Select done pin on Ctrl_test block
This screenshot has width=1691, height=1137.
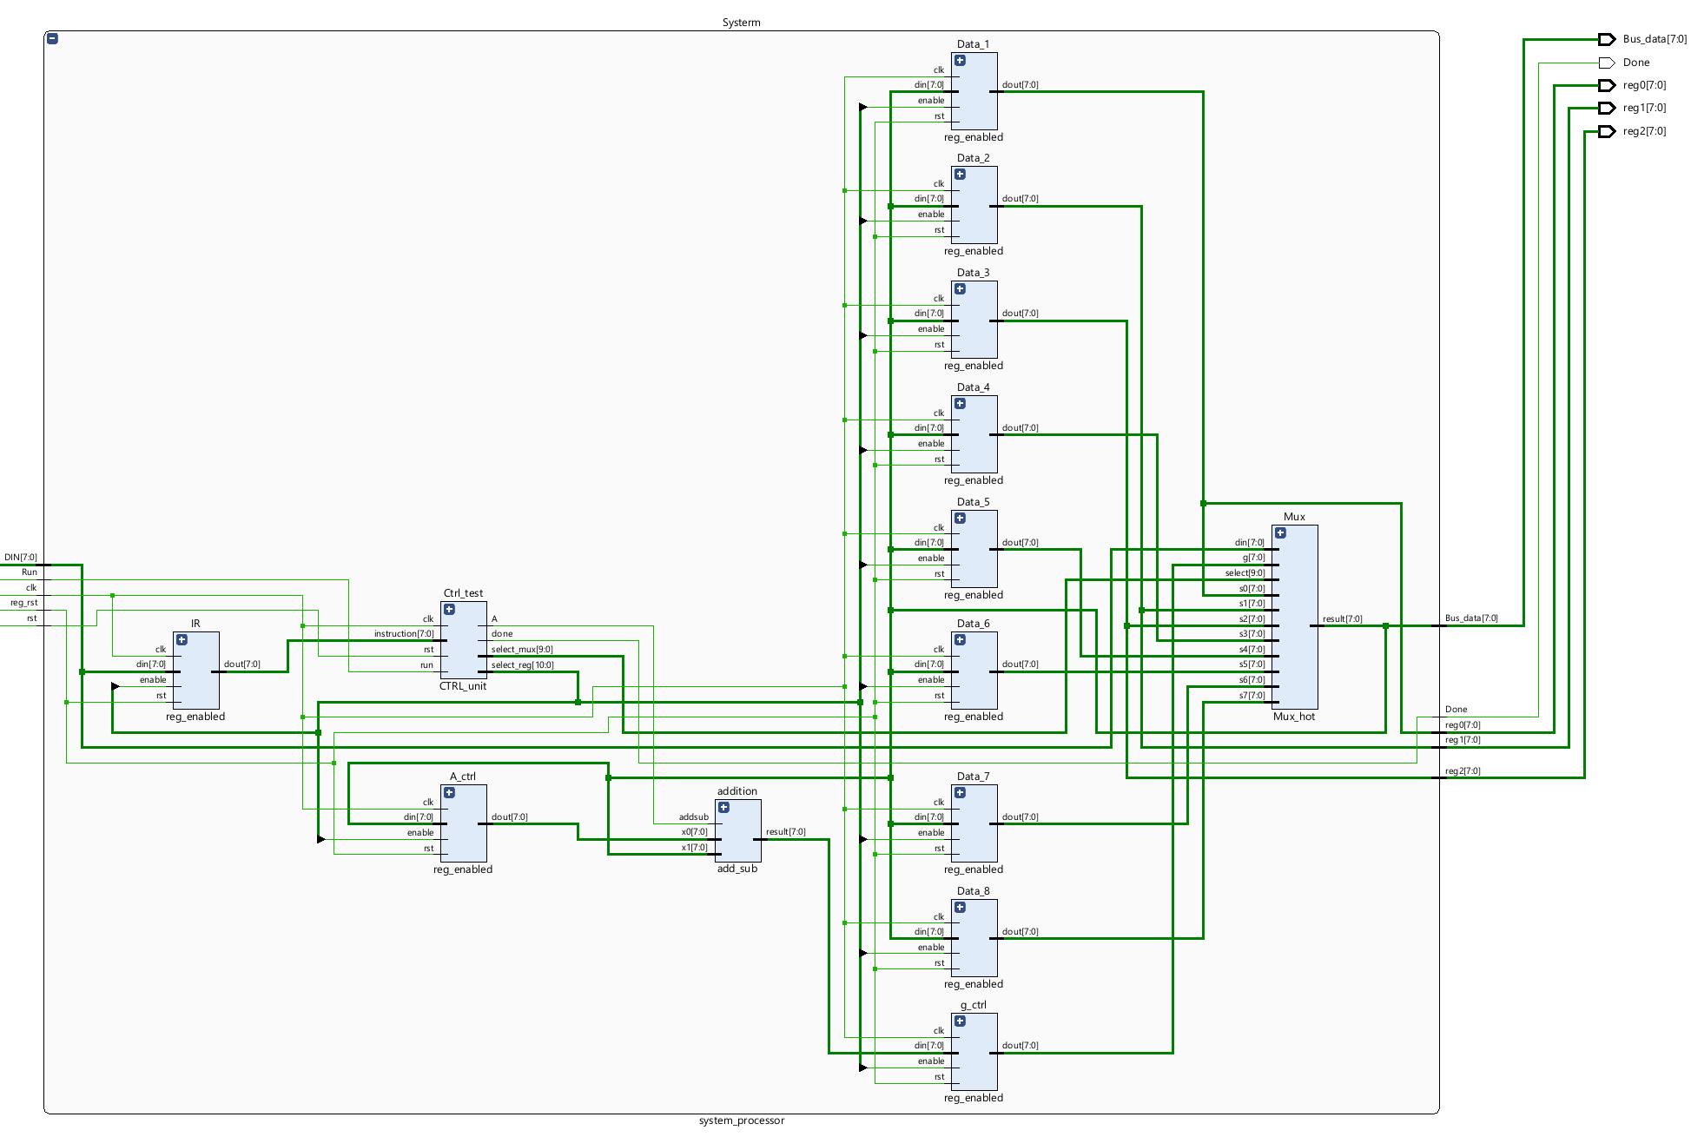tap(502, 634)
